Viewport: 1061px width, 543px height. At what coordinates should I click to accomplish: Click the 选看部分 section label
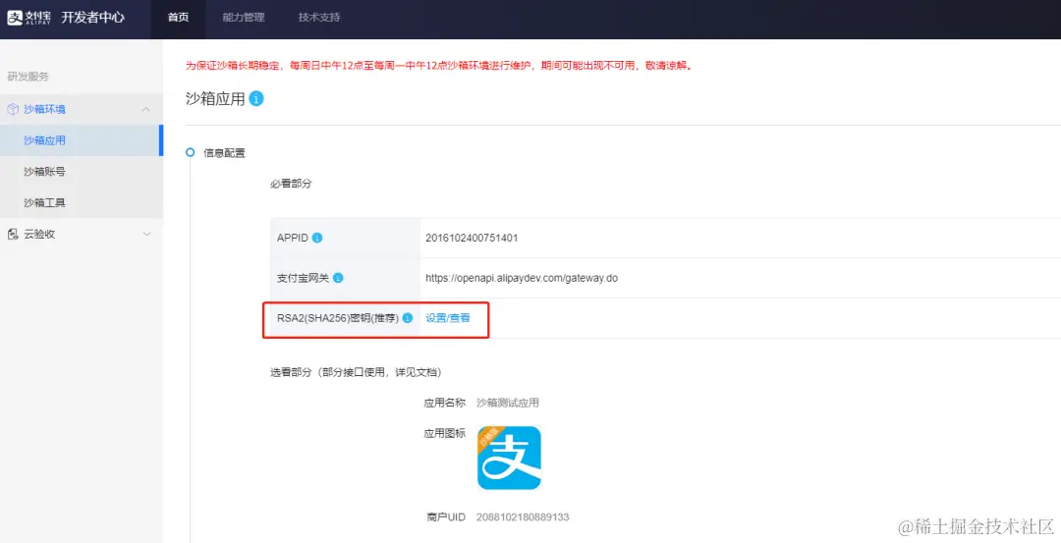(x=356, y=372)
